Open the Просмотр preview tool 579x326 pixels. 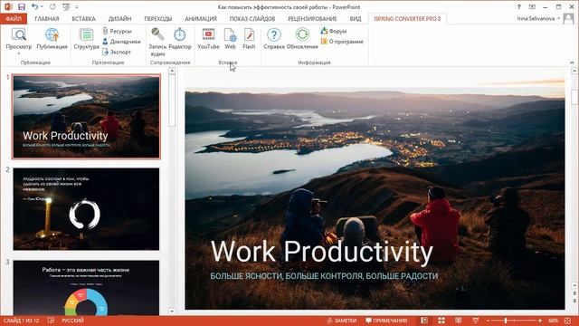[x=19, y=39]
